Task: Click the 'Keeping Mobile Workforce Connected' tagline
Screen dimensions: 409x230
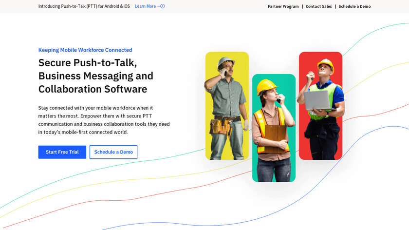Action: 85,50
